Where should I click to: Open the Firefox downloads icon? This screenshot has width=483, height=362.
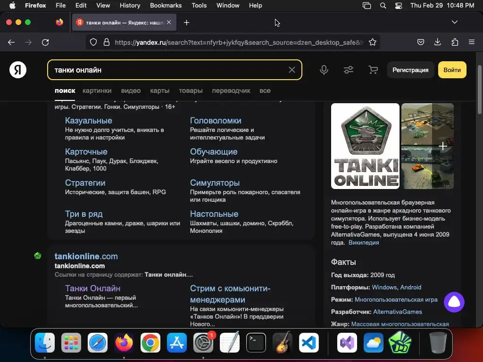pyautogui.click(x=437, y=42)
